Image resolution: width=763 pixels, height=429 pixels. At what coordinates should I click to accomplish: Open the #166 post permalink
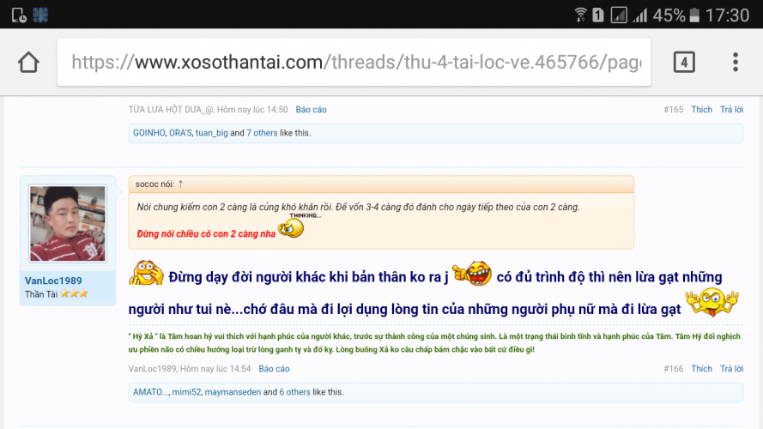pyautogui.click(x=673, y=369)
